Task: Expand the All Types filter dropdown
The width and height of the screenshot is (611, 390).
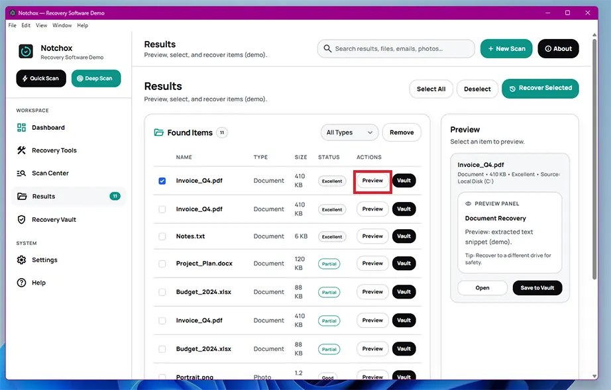Action: pos(349,132)
